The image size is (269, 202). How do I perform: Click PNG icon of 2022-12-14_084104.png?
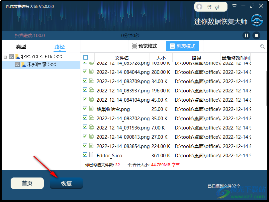click(91, 99)
